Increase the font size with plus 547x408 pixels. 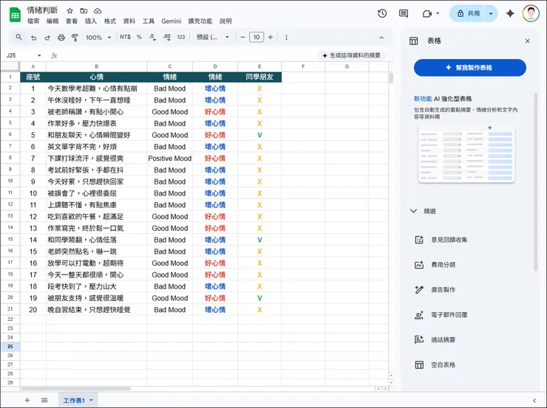coord(271,37)
